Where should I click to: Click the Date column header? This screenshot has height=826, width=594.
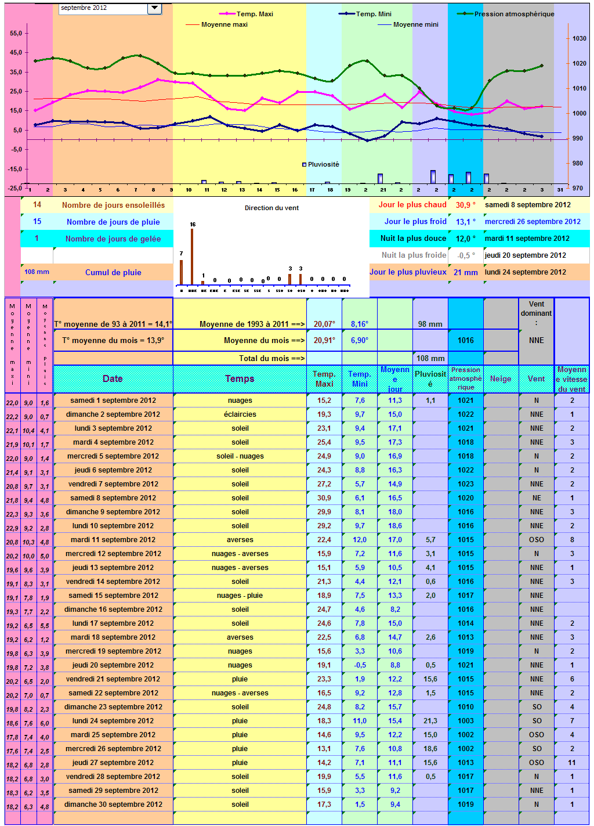coord(113,378)
